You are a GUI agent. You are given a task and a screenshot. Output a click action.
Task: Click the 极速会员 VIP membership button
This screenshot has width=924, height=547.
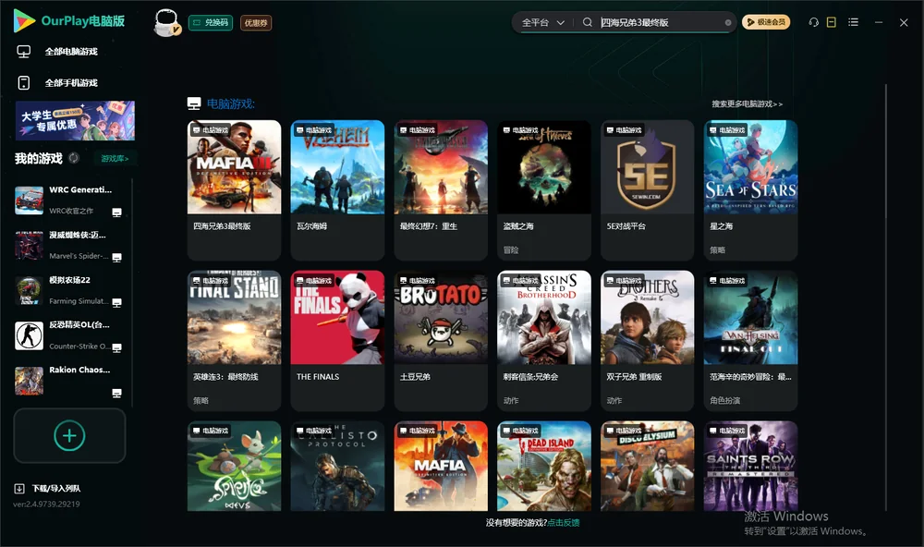766,22
